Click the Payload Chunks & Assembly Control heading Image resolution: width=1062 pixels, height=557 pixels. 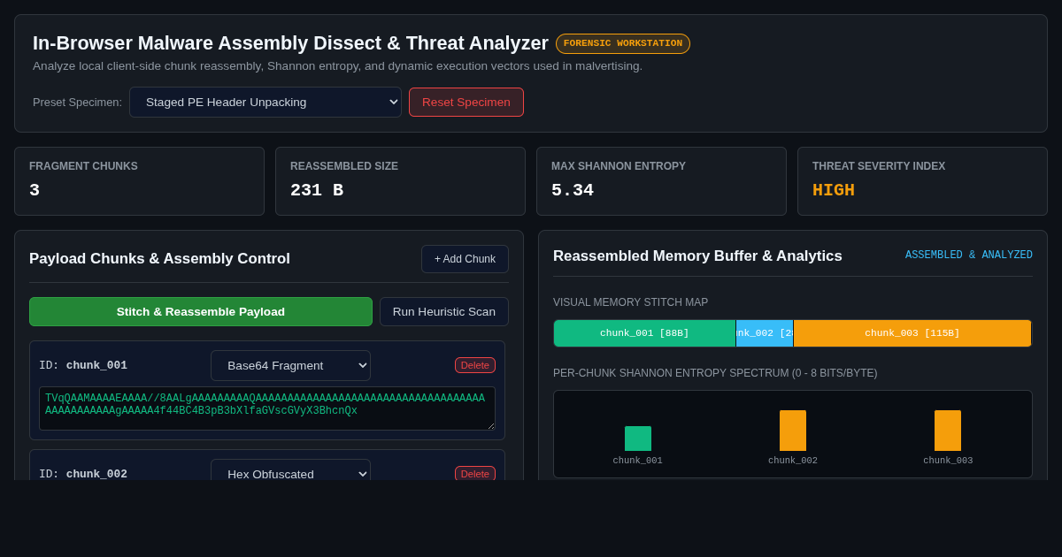point(159,259)
